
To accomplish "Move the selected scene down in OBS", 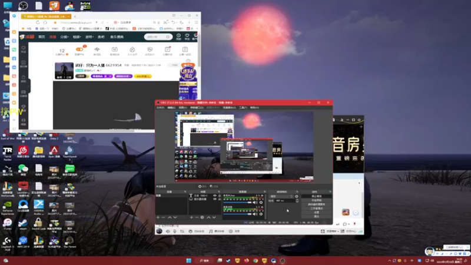I will 175,217.
